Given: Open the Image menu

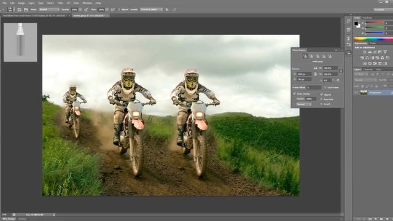Looking at the screenshot, I should tap(21, 3).
